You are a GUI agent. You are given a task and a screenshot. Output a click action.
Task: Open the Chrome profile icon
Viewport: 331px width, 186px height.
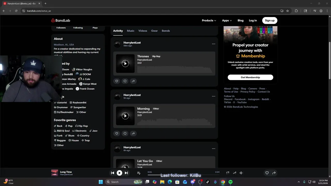coord(321,11)
